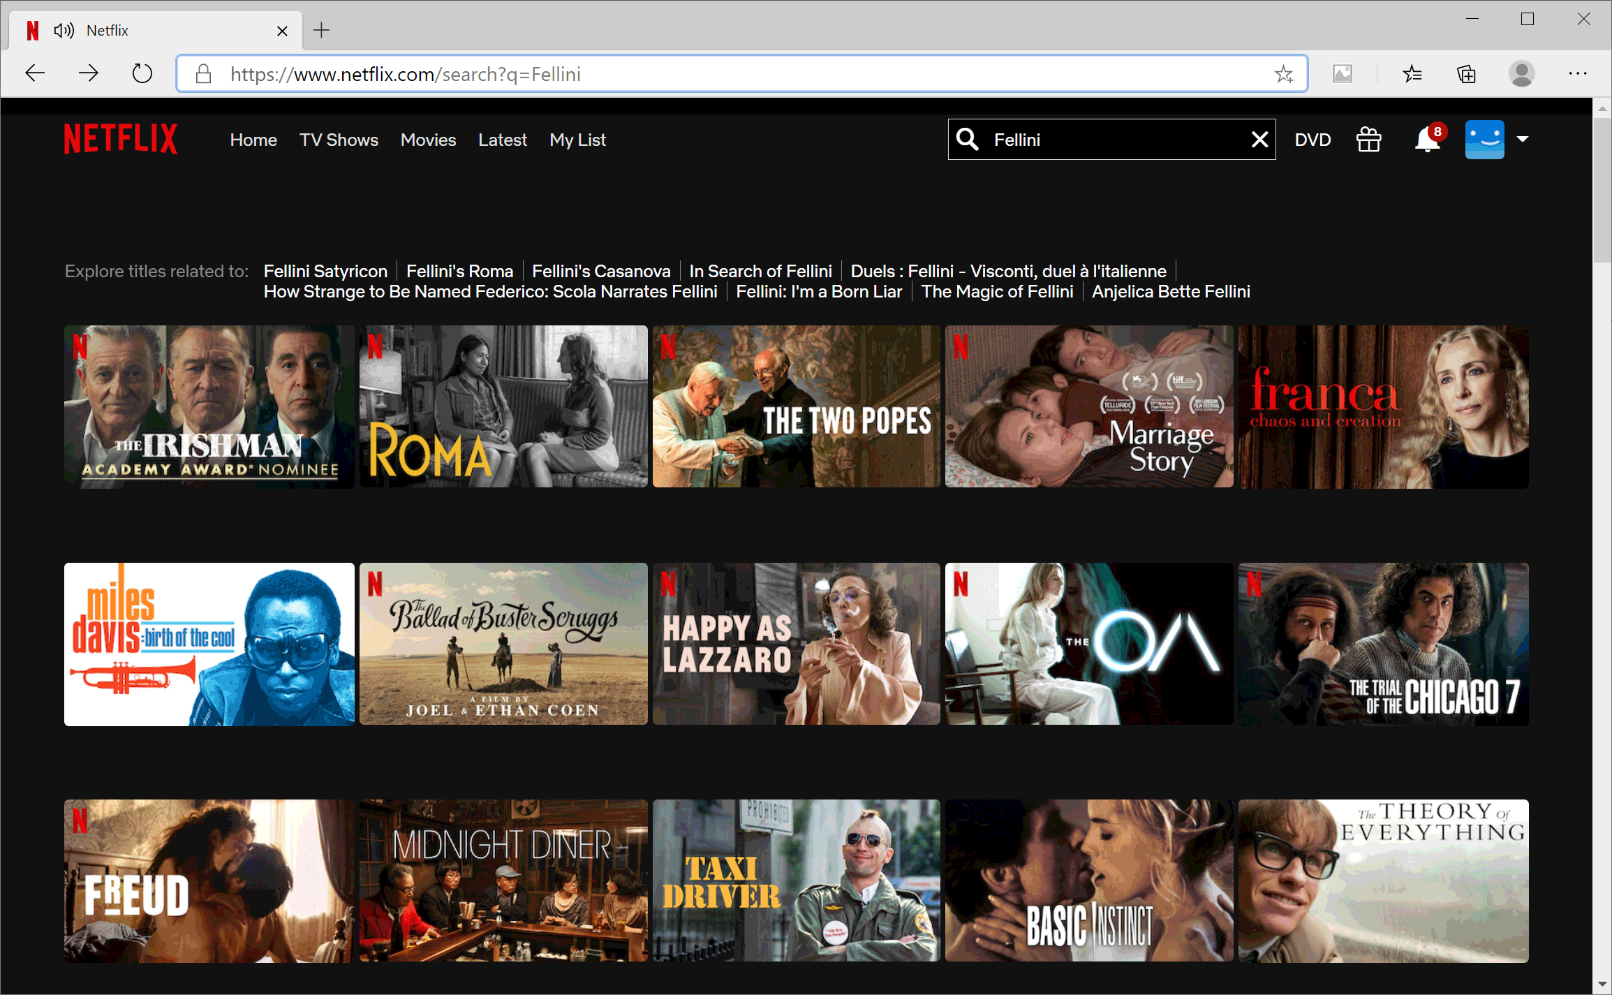Click the DVD menu icon
Image resolution: width=1612 pixels, height=995 pixels.
point(1312,140)
